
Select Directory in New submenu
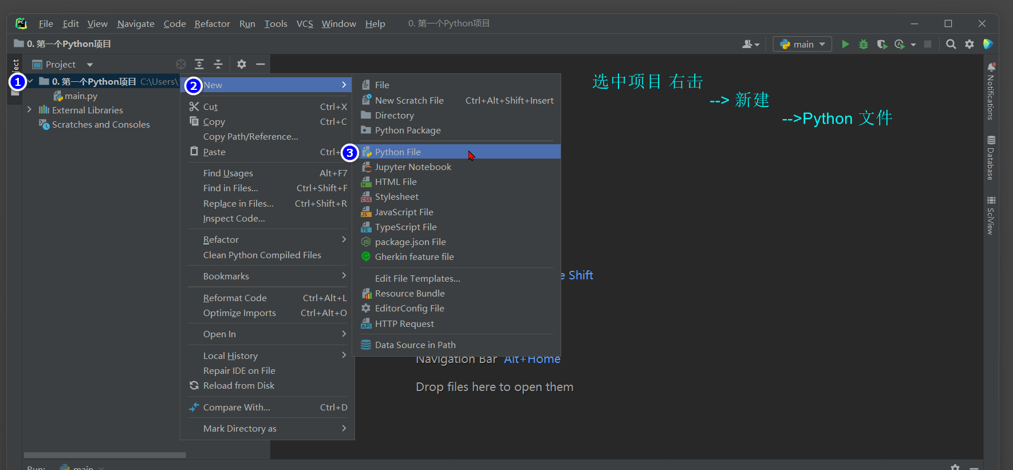pyautogui.click(x=457, y=115)
